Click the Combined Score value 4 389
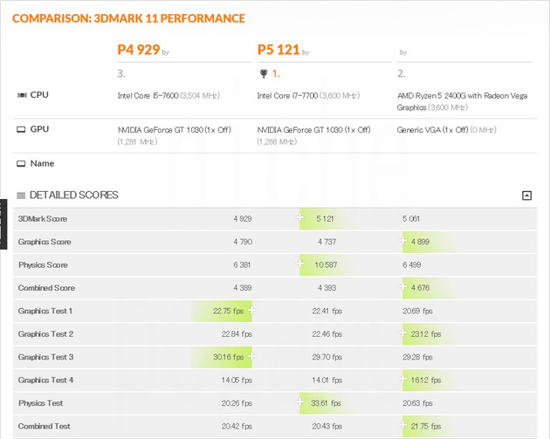The image size is (550, 439). [x=243, y=288]
